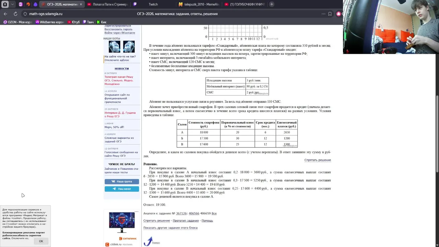Image resolution: width=439 pixels, height=247 pixels.
Task: Open the pinned orange flame tab
Action: (28, 4)
